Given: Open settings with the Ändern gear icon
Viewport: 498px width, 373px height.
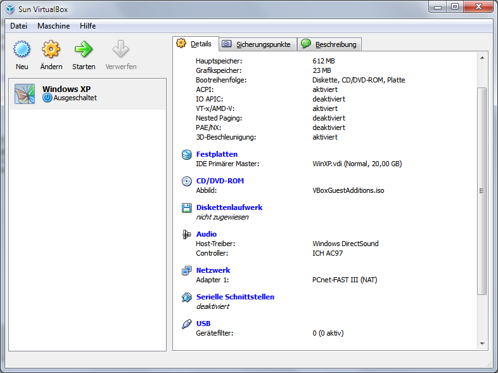Looking at the screenshot, I should (x=51, y=49).
